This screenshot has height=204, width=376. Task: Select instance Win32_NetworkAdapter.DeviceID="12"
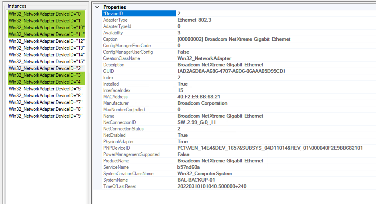click(47, 41)
